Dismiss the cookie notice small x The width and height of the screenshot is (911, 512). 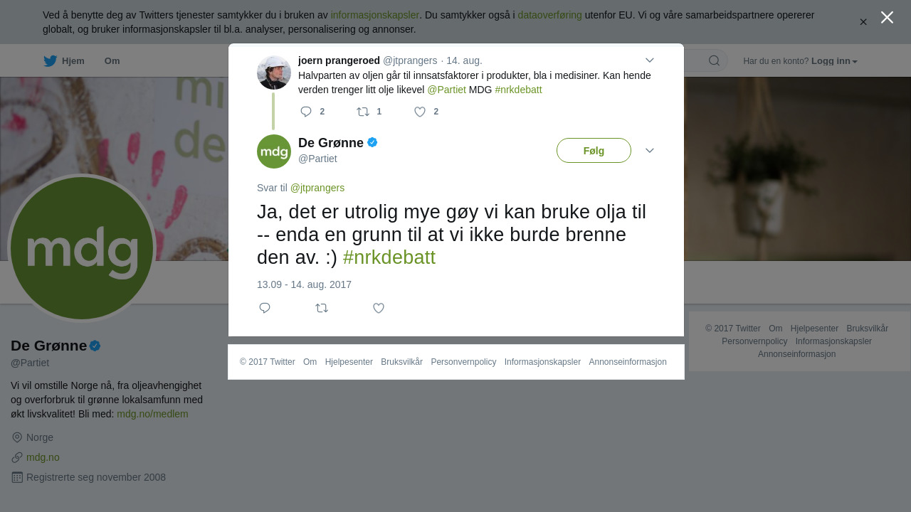(863, 22)
